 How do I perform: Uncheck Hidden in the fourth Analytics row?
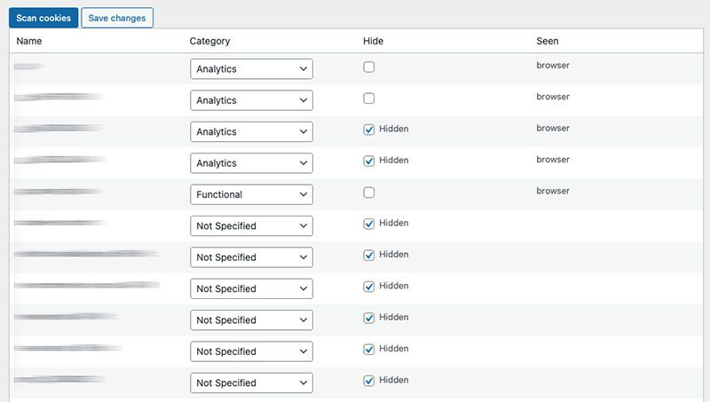click(369, 161)
